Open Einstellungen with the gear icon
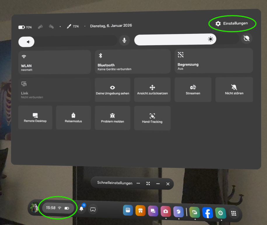This screenshot has width=267, height=225. [x=232, y=24]
